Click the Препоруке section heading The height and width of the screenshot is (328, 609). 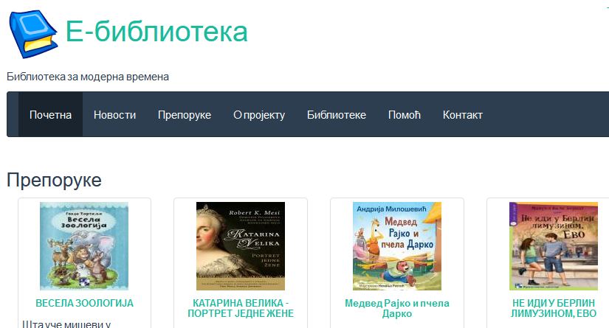(54, 181)
